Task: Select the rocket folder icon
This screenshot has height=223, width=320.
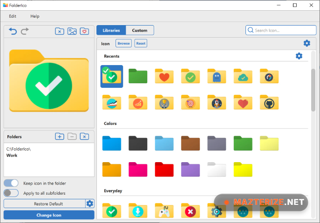Action: pyautogui.click(x=217, y=102)
